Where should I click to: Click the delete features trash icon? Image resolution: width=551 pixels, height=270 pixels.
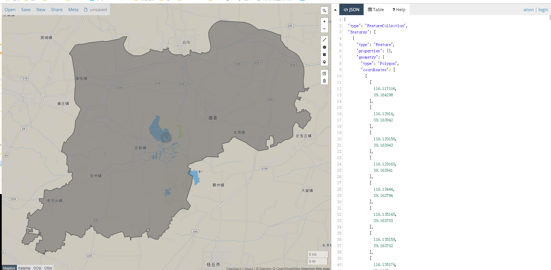pos(324,81)
